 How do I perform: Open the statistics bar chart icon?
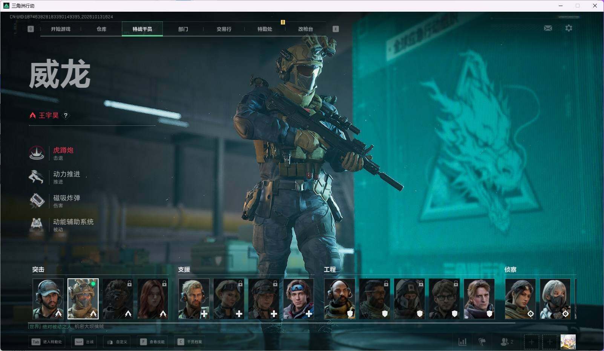462,342
